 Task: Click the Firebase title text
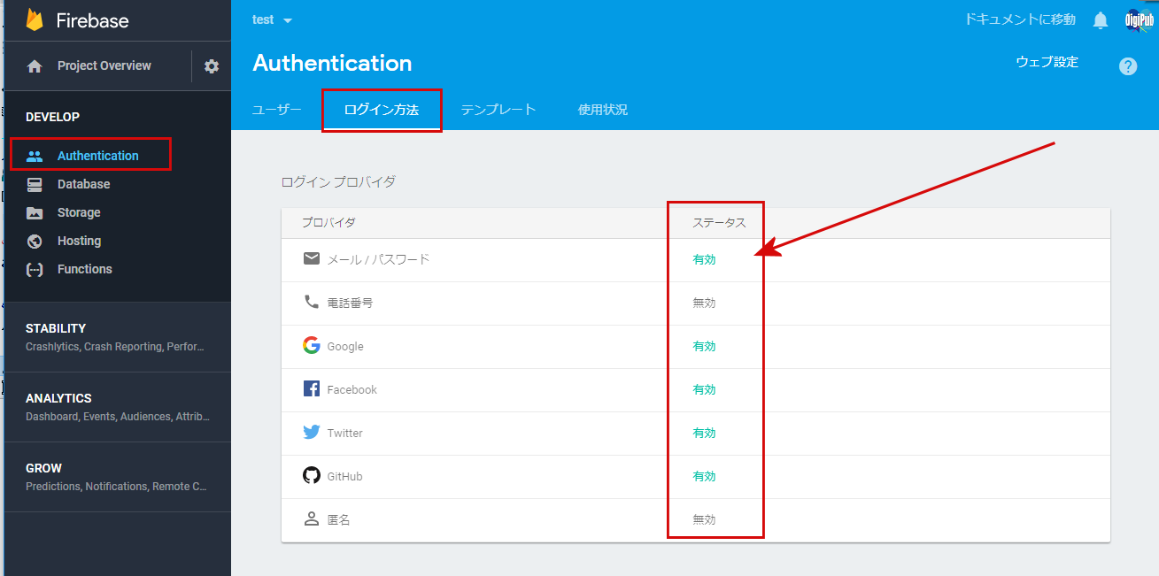pos(94,19)
